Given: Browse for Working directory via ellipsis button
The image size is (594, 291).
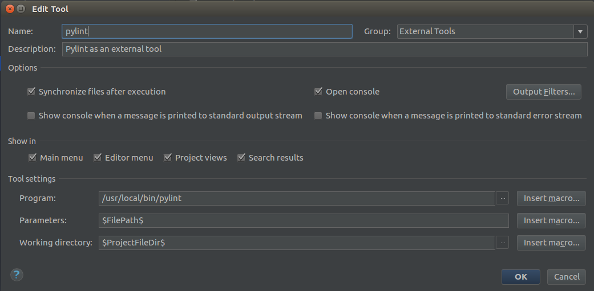Looking at the screenshot, I should 502,243.
